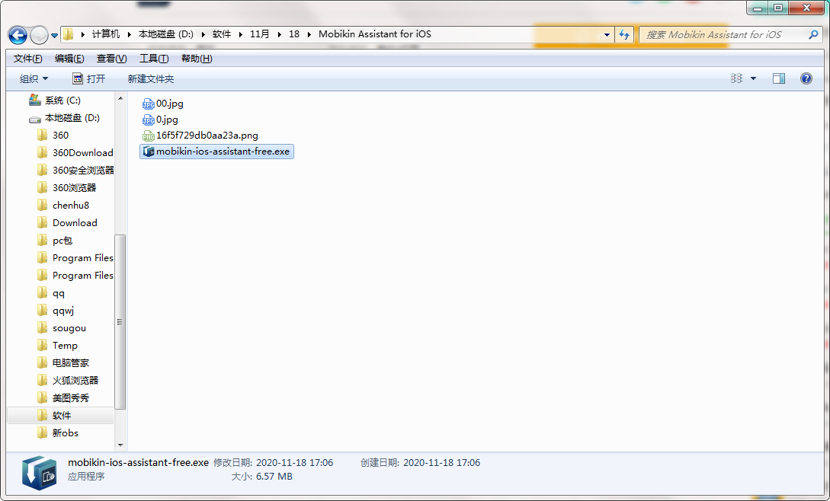This screenshot has height=501, width=830.
Task: Open the 工具(T) menu
Action: pos(153,58)
